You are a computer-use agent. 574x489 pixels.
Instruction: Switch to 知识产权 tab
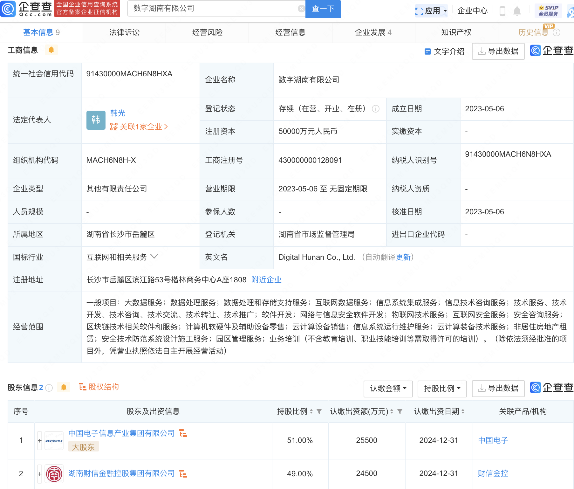(x=456, y=32)
